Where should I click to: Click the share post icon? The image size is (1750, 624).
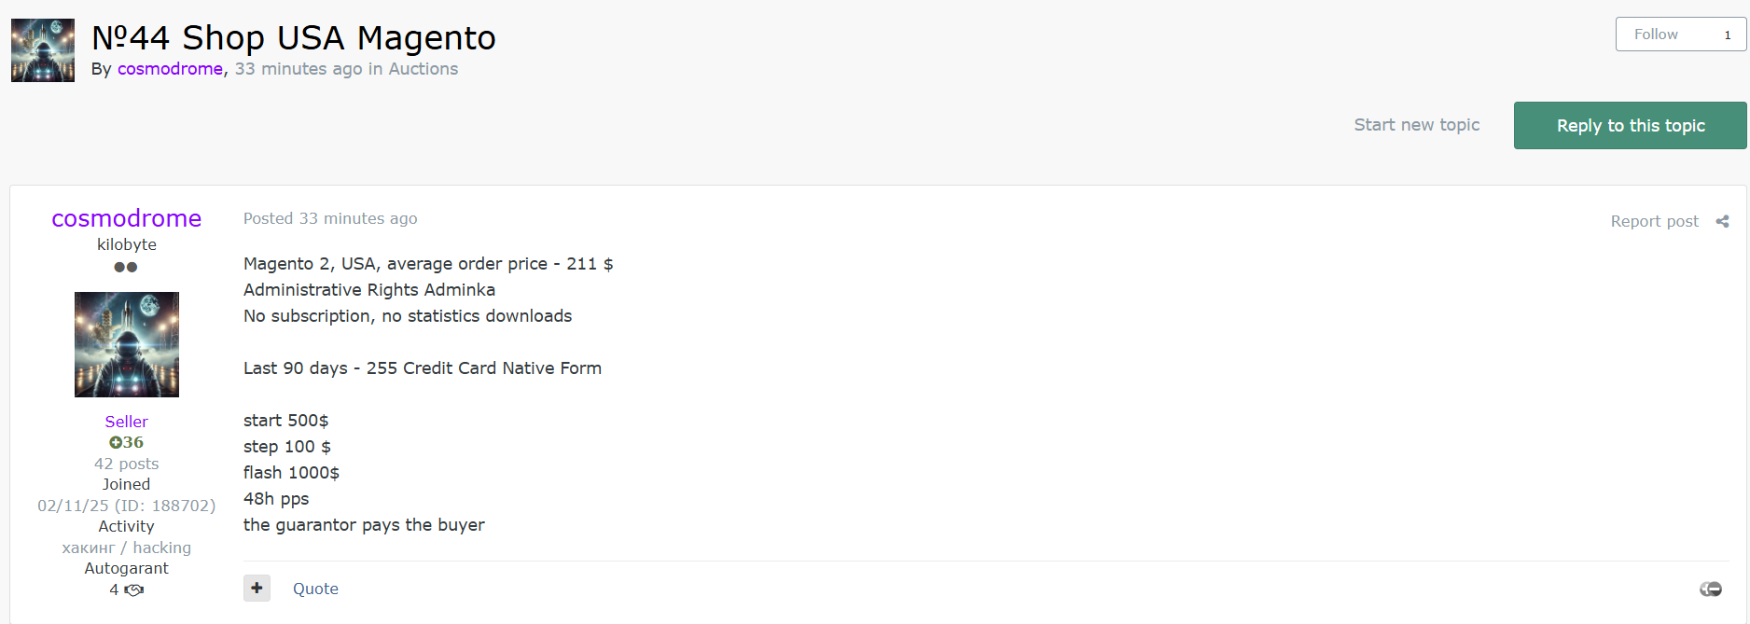click(x=1722, y=221)
